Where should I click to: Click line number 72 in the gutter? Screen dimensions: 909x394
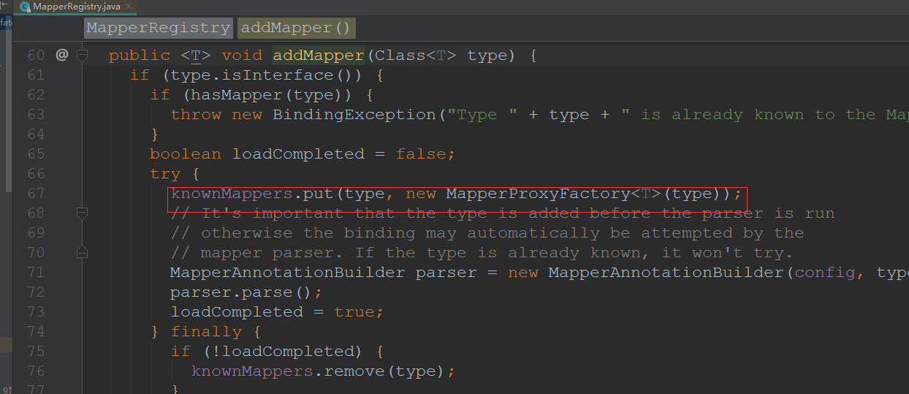pos(37,292)
